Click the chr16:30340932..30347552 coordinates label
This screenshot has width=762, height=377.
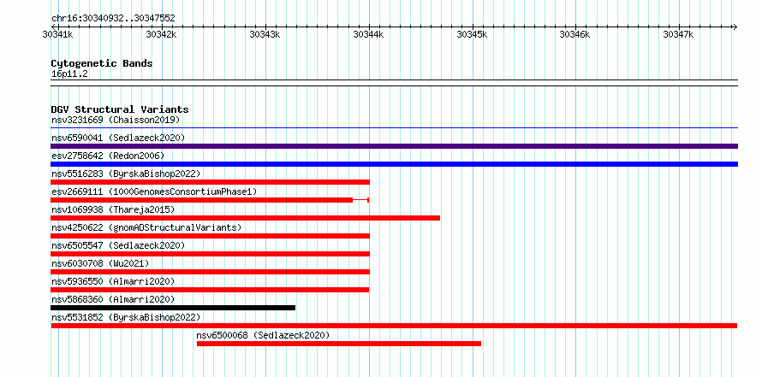113,18
